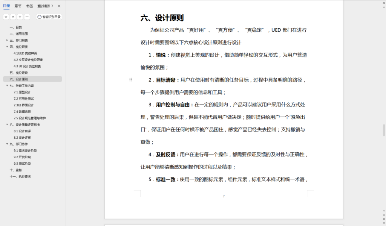
Task: Click the next page double-arrow icon
Action: click(384, 223)
